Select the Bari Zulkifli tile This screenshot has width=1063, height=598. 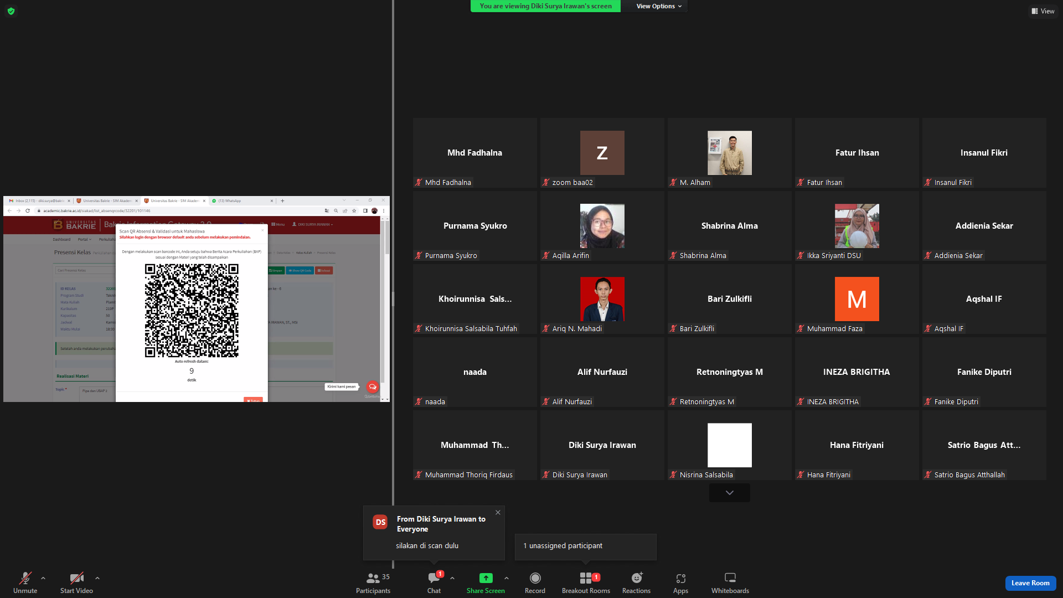[730, 299]
